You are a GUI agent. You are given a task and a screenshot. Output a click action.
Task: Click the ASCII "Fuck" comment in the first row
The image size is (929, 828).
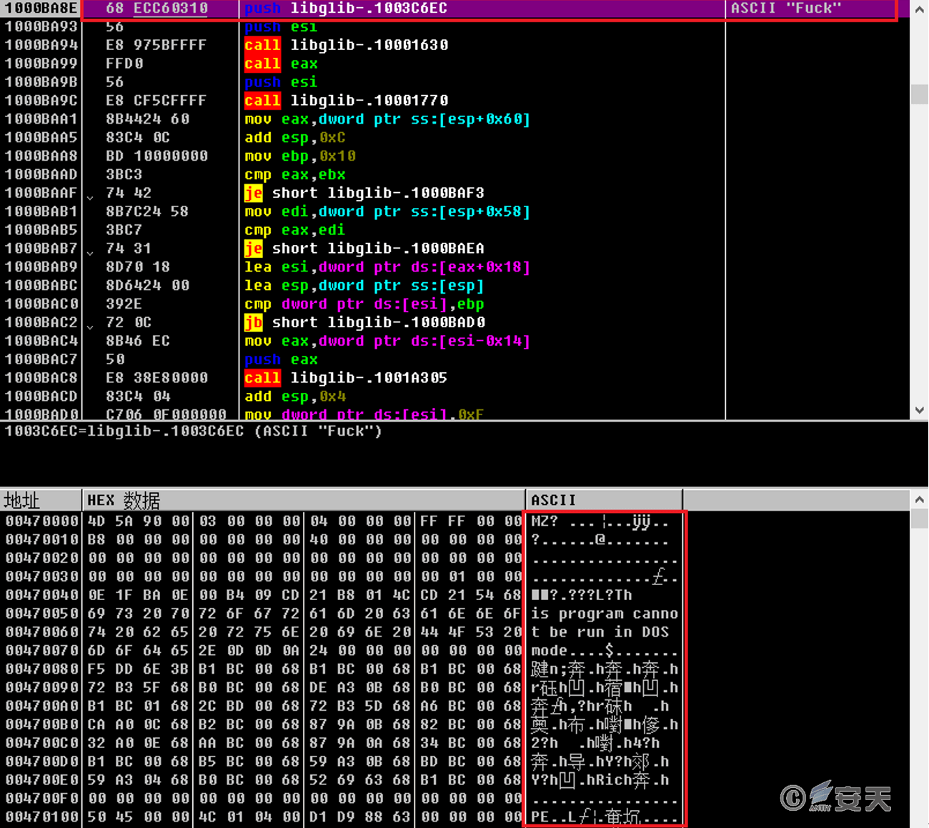[786, 9]
